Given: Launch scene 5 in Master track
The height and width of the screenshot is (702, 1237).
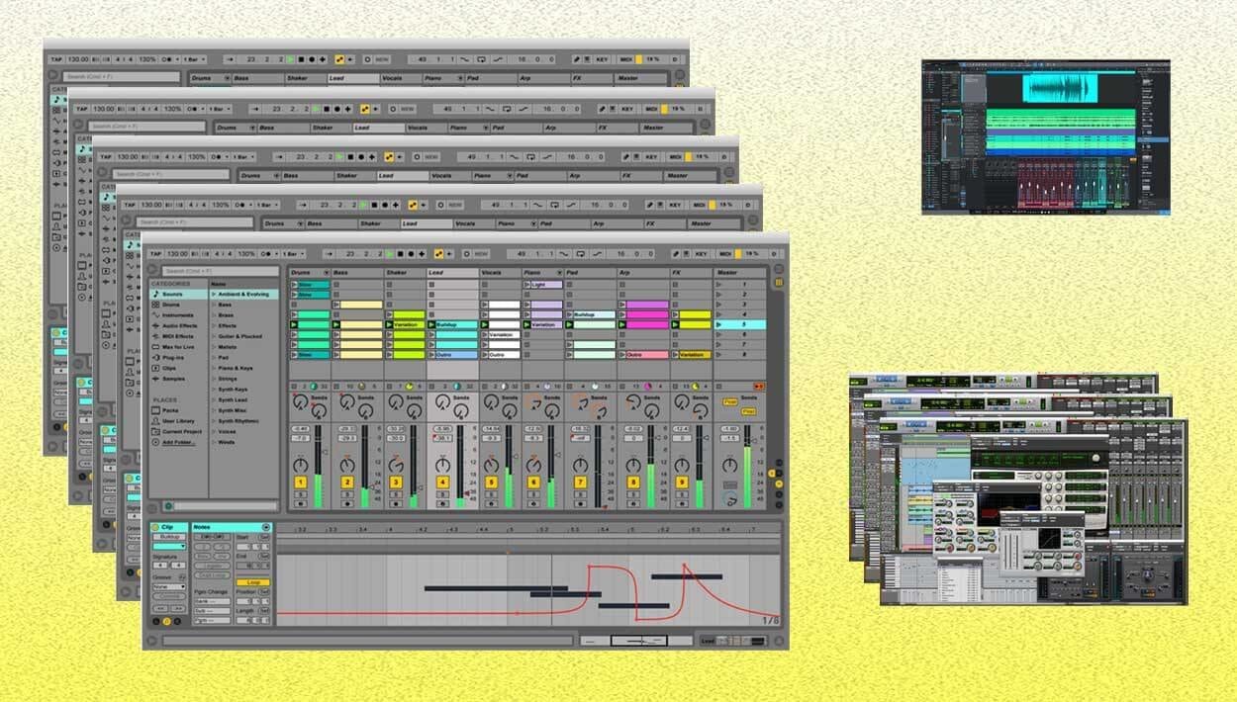Looking at the screenshot, I should [719, 324].
